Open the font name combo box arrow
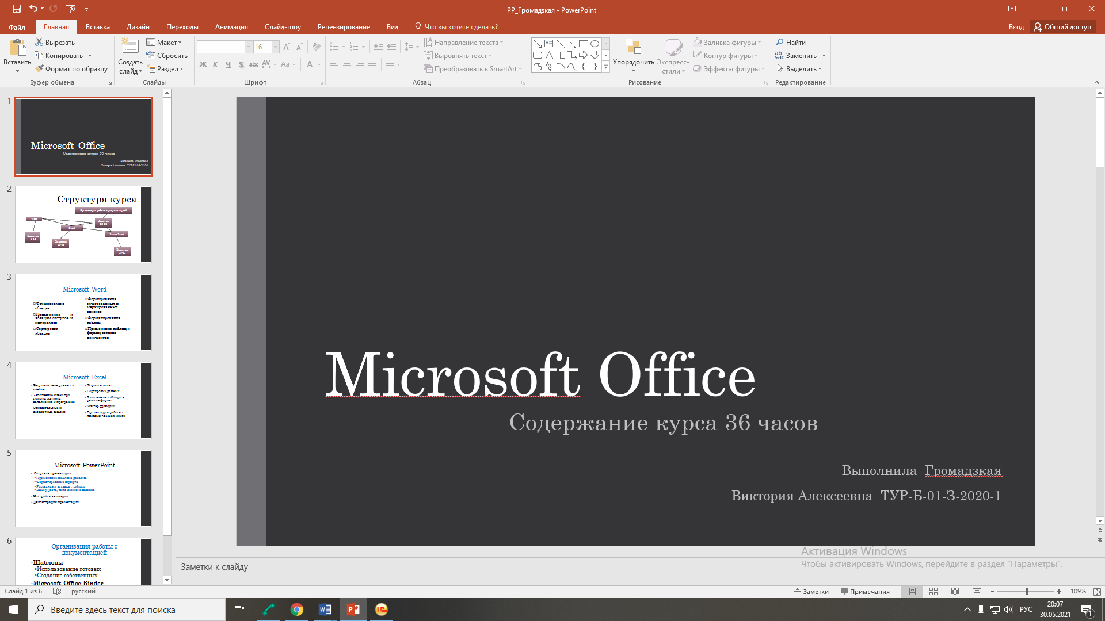Image resolution: width=1105 pixels, height=621 pixels. pyautogui.click(x=249, y=47)
